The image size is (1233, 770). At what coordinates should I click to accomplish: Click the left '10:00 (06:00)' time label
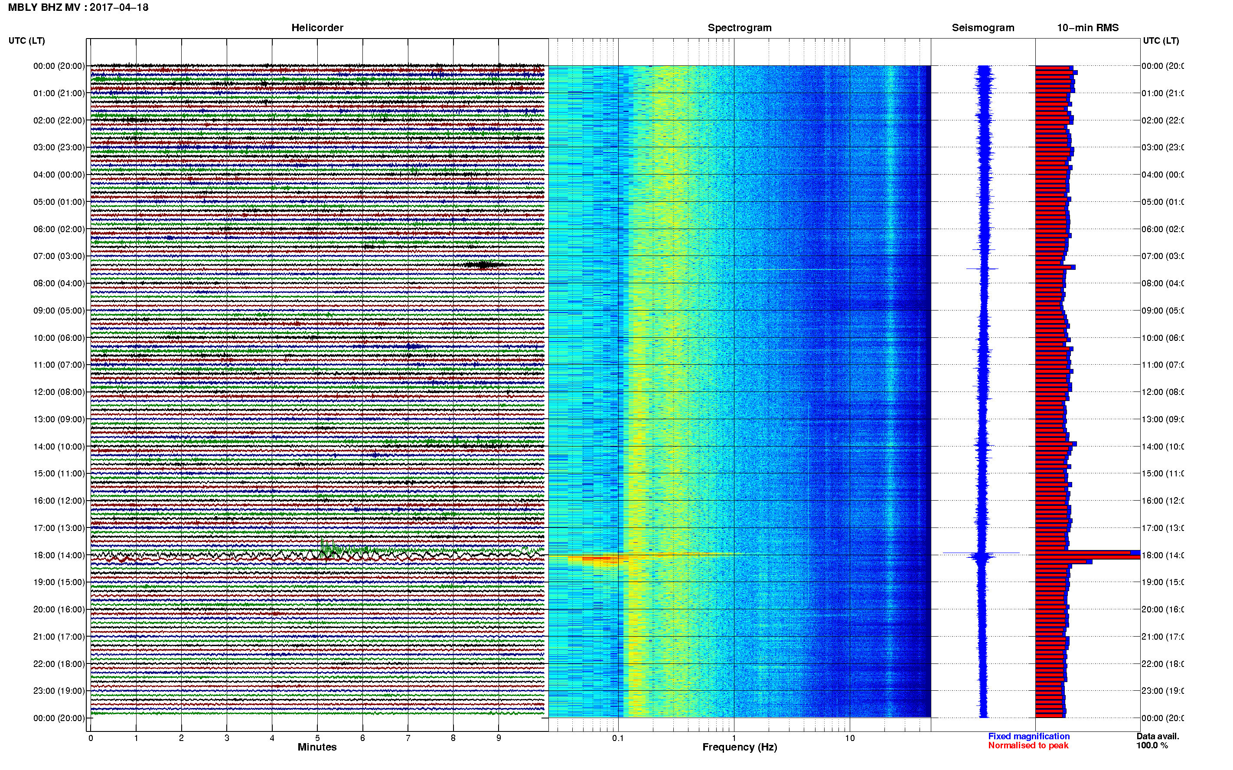[59, 338]
